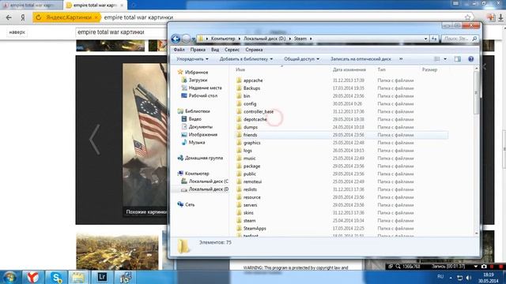Open the Explorer help icon

point(471,59)
